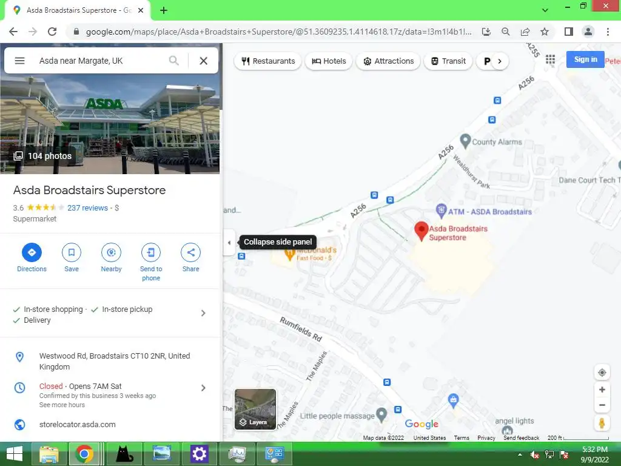Click the Nearby icon
621x466 pixels.
point(111,252)
